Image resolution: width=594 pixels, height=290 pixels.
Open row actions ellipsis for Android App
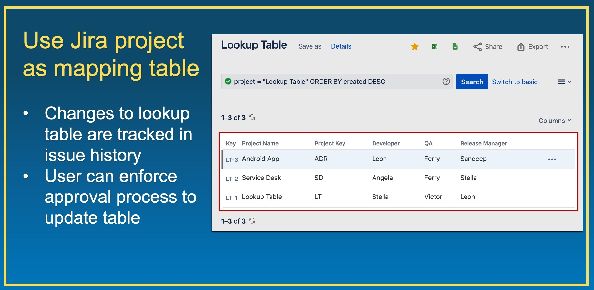pyautogui.click(x=552, y=159)
